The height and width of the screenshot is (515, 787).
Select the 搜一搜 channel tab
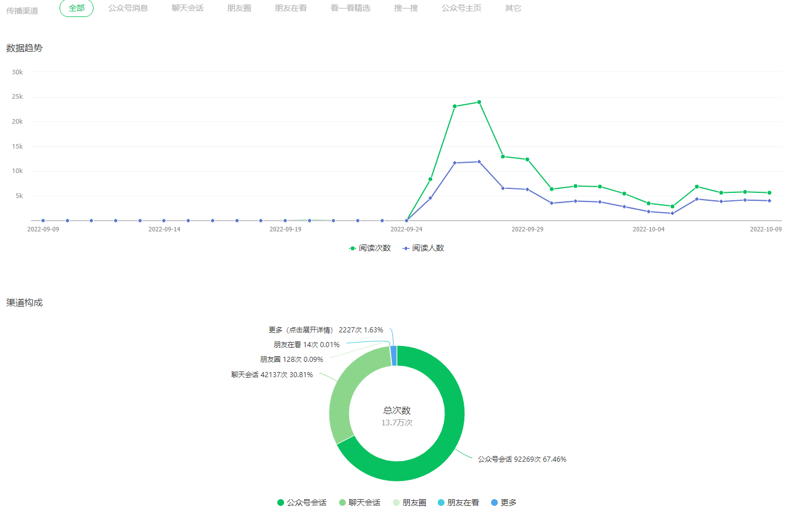click(x=406, y=8)
